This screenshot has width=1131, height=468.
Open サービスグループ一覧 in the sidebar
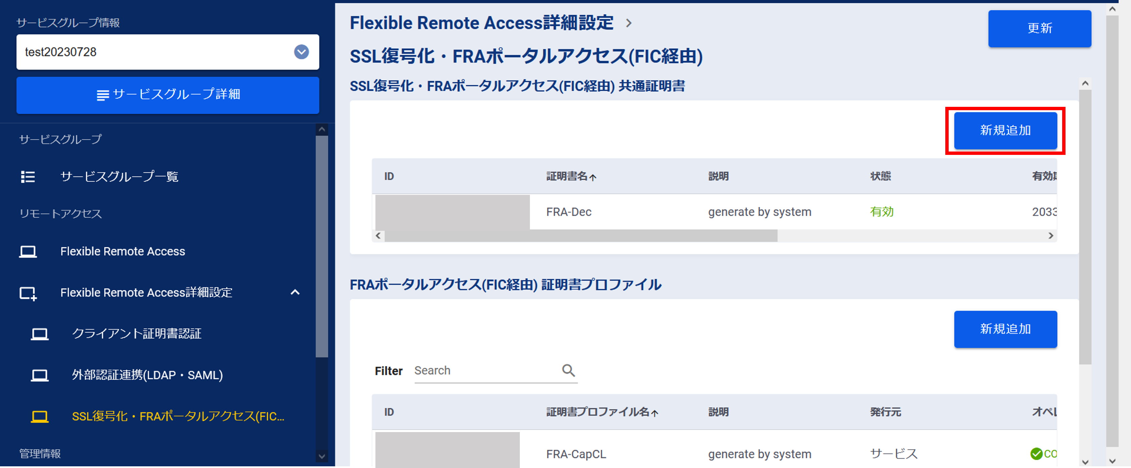point(119,177)
